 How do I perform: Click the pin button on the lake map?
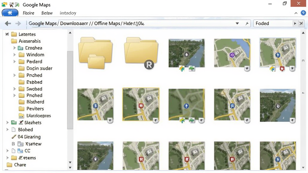247,68
